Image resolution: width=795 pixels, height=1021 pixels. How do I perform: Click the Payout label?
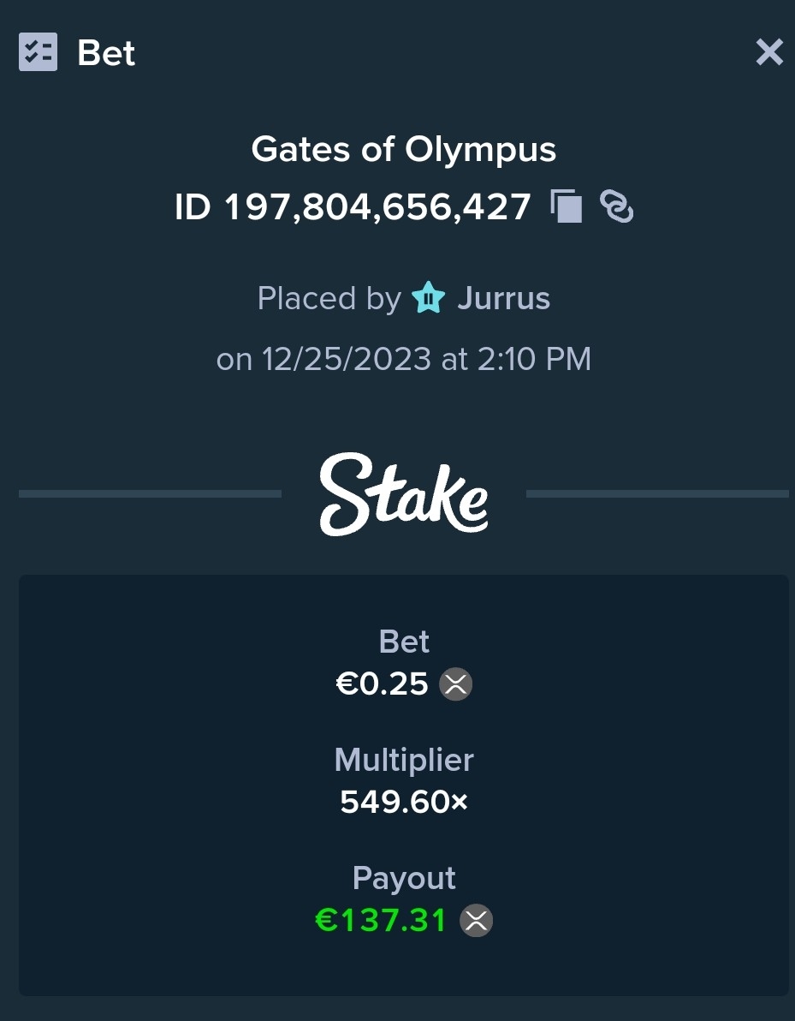[403, 879]
